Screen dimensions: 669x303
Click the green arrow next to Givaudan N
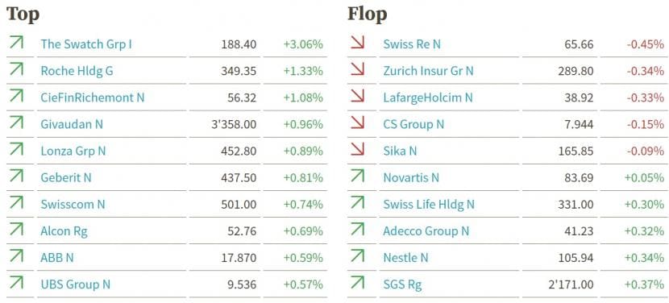pyautogui.click(x=16, y=122)
